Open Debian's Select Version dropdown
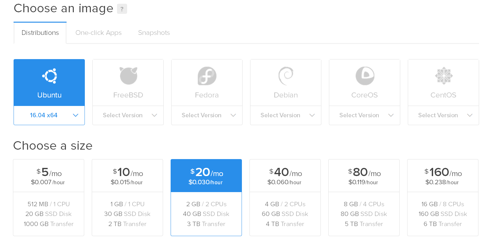The image size is (498, 249). 286,115
